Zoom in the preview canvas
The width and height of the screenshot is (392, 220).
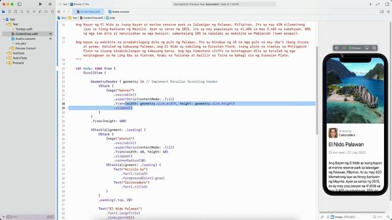click(388, 217)
